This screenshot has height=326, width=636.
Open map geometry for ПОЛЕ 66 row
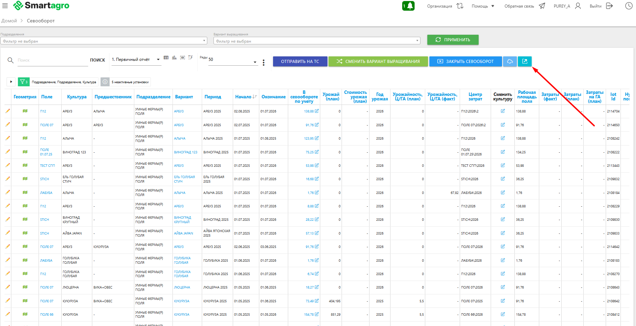pos(25,314)
